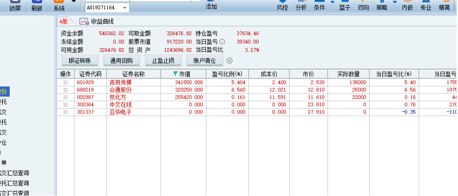Screen dimensions: 458x196
Task: Open operation menu icon for 京北方 row
Action: point(65,97)
